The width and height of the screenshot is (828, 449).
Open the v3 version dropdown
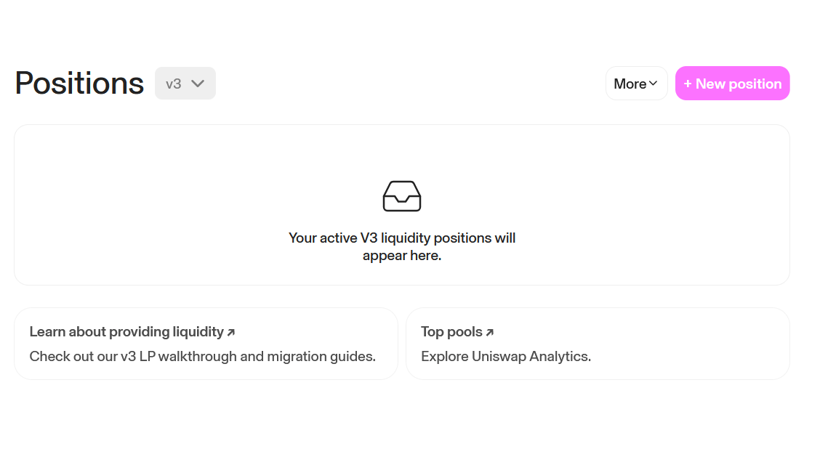[x=185, y=84]
